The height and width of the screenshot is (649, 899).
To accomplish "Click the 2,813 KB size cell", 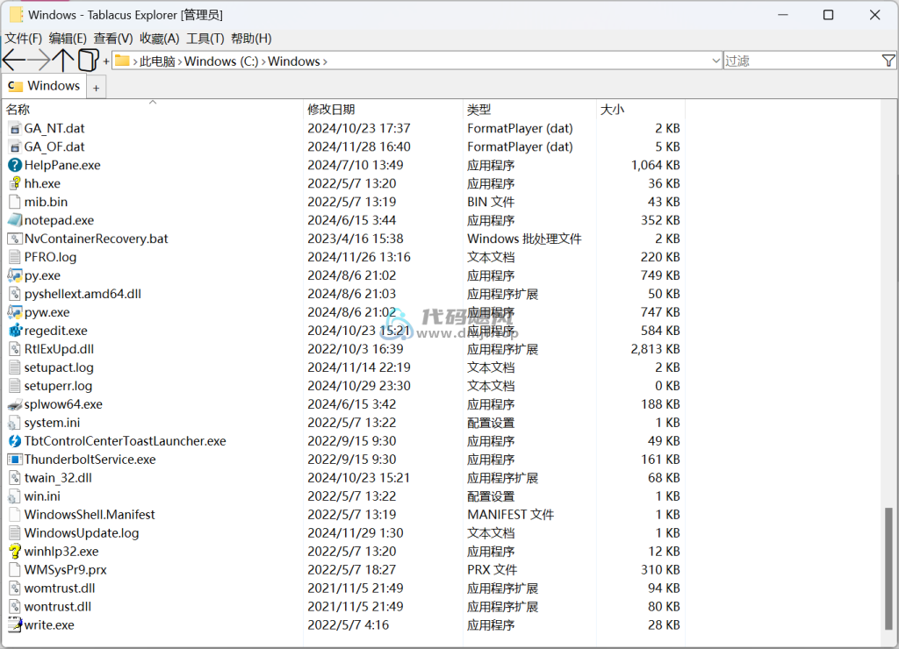I will [x=655, y=349].
